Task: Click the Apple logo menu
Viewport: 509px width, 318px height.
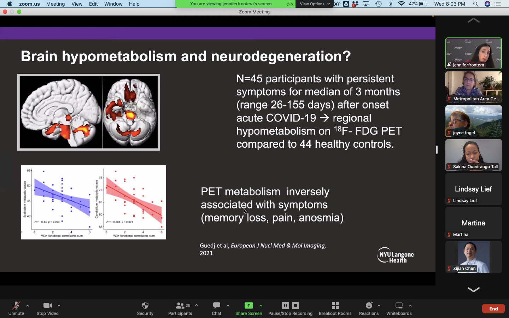Action: [x=10, y=4]
